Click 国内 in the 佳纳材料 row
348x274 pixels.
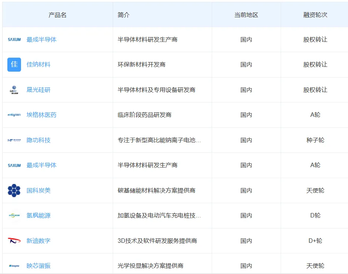(246, 64)
